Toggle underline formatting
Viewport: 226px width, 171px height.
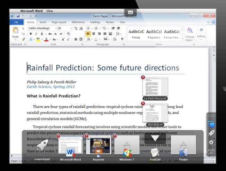tap(42, 34)
